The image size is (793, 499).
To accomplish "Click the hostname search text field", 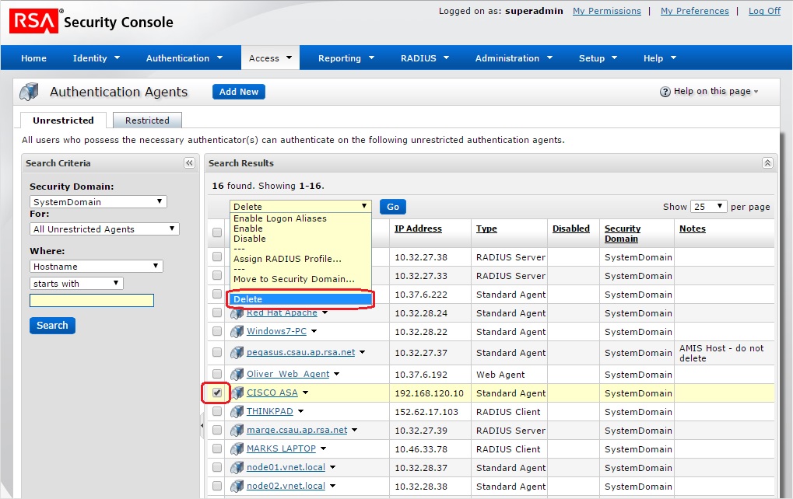I will pyautogui.click(x=92, y=301).
